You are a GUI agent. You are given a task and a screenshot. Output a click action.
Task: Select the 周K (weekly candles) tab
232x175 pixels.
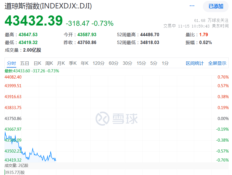[49, 63]
